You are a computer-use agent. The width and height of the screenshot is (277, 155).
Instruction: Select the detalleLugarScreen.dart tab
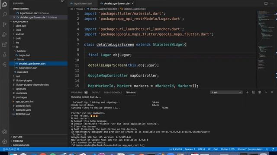click(117, 3)
